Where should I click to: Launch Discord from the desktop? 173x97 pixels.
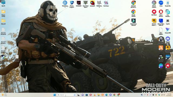pyautogui.click(x=168, y=40)
